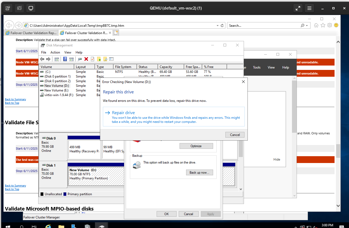Click the Disk Management back arrow icon
This screenshot has width=349, height=228.
tap(42, 59)
